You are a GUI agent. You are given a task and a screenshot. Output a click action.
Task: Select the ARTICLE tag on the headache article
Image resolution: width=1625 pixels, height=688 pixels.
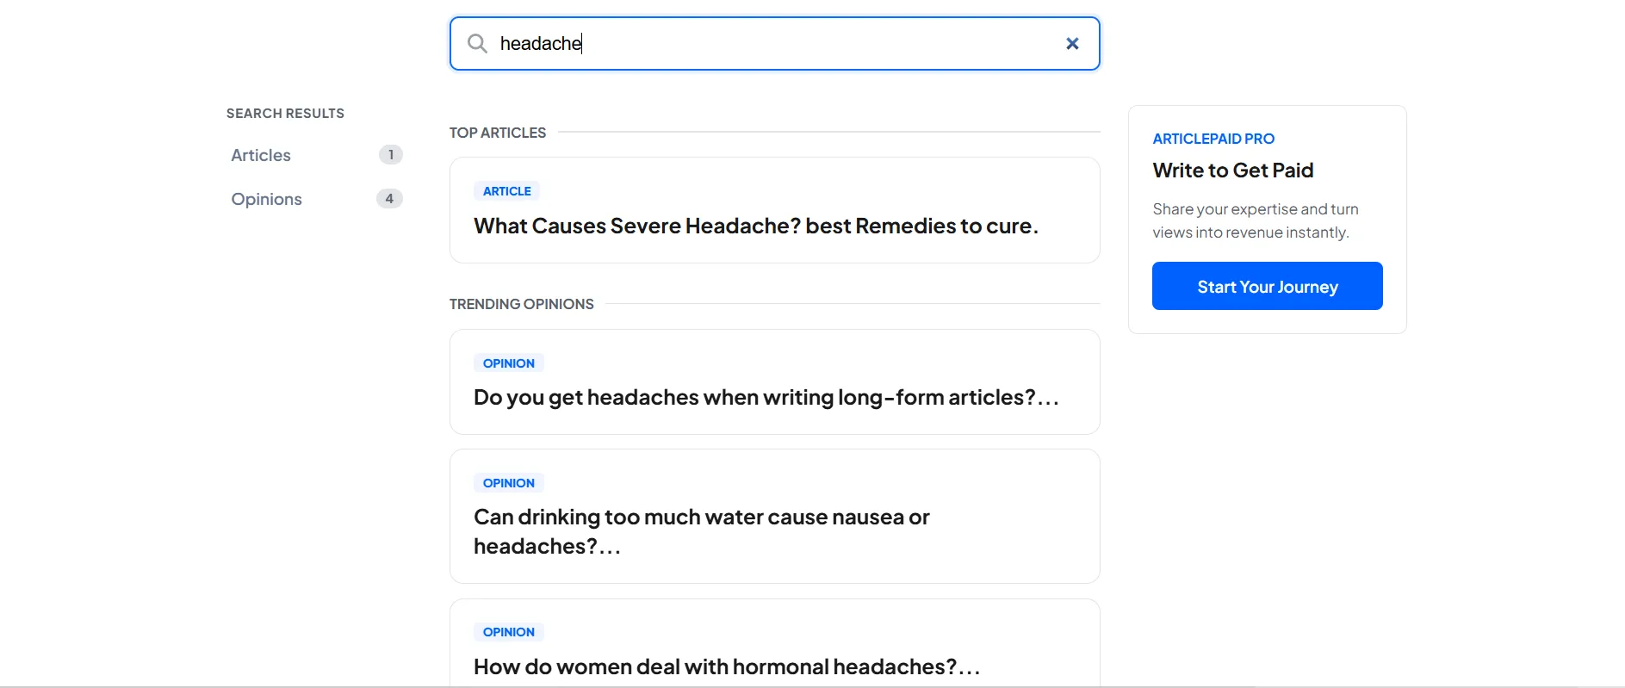tap(507, 190)
